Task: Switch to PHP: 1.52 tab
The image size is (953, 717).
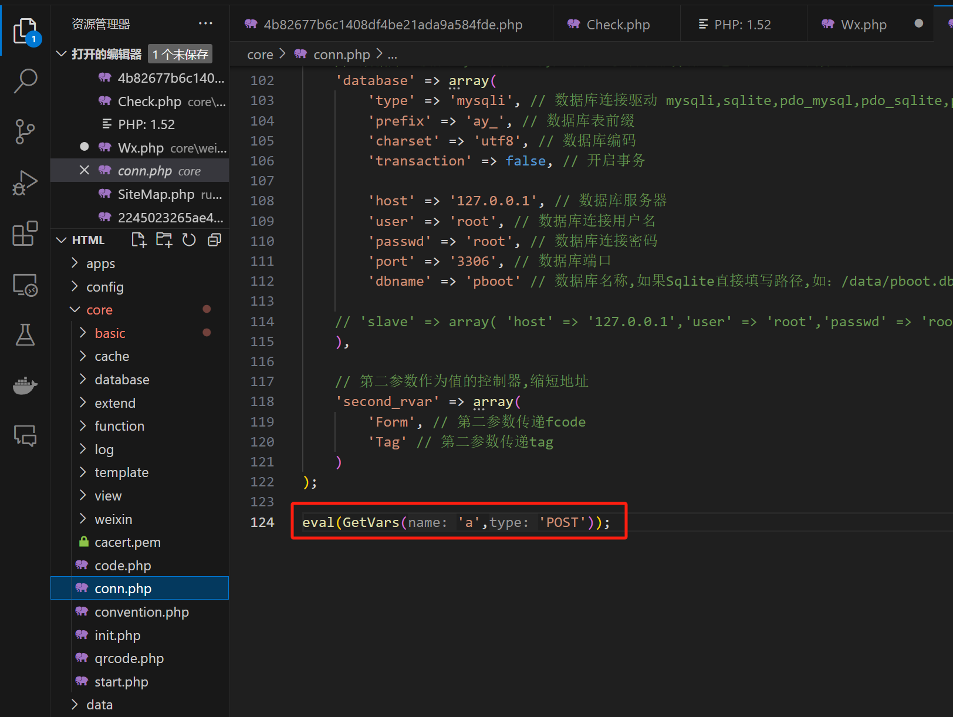Action: point(743,25)
